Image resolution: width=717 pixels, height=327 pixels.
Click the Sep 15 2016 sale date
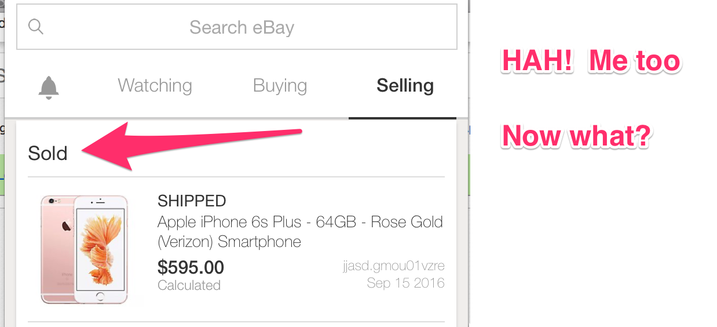[405, 283]
